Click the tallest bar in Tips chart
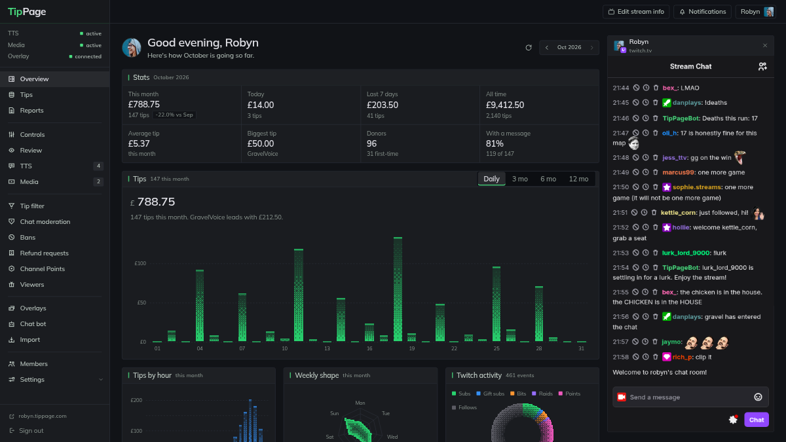Viewport: 786px width, 442px height. 398,289
